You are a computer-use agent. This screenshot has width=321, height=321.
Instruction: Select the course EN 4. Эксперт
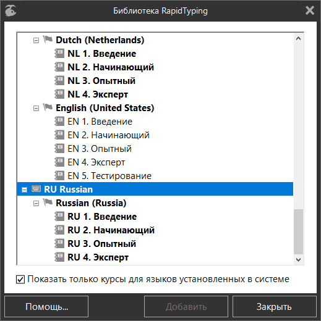(96, 162)
